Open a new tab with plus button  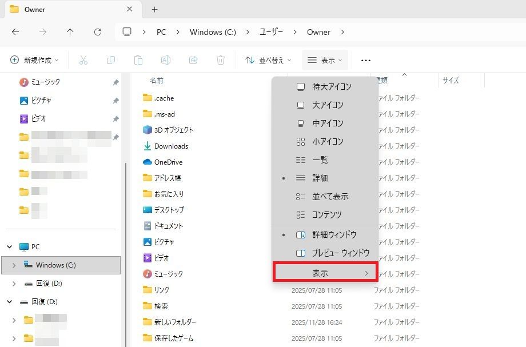154,10
